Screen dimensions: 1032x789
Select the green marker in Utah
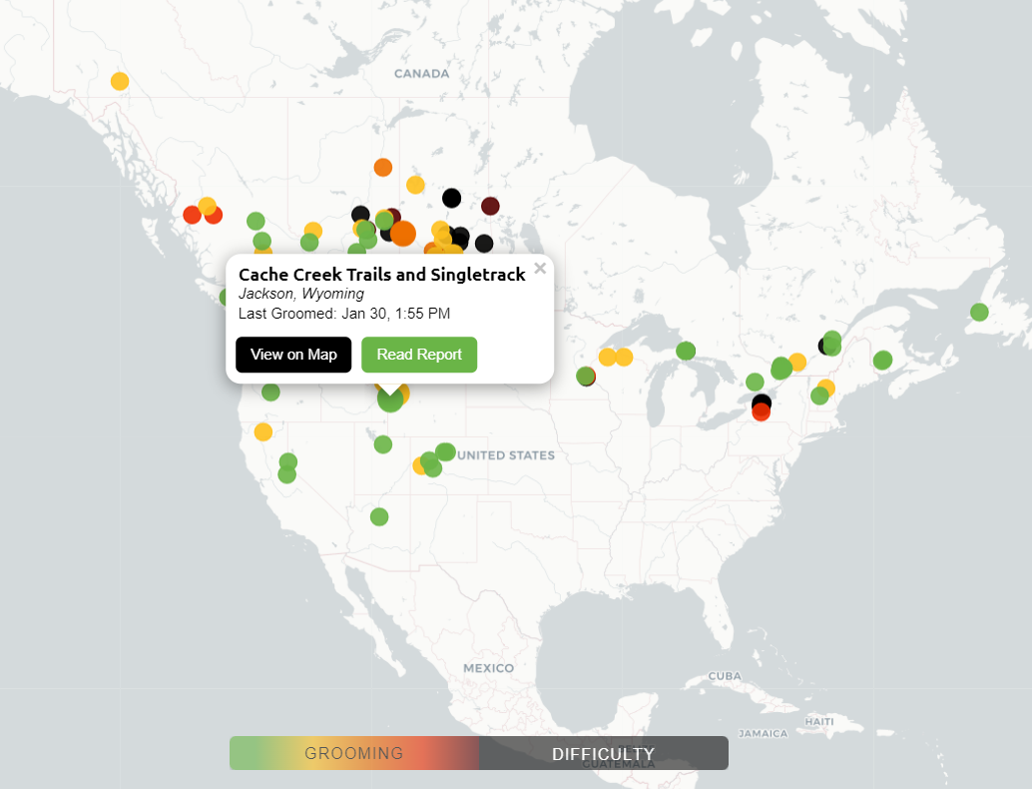(383, 444)
